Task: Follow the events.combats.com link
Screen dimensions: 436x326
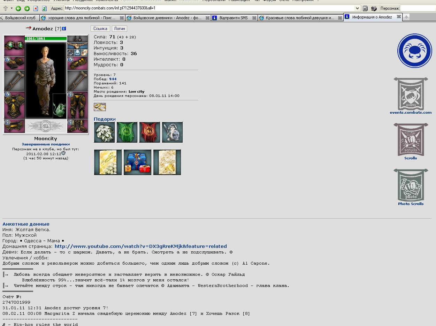Action: point(411,112)
